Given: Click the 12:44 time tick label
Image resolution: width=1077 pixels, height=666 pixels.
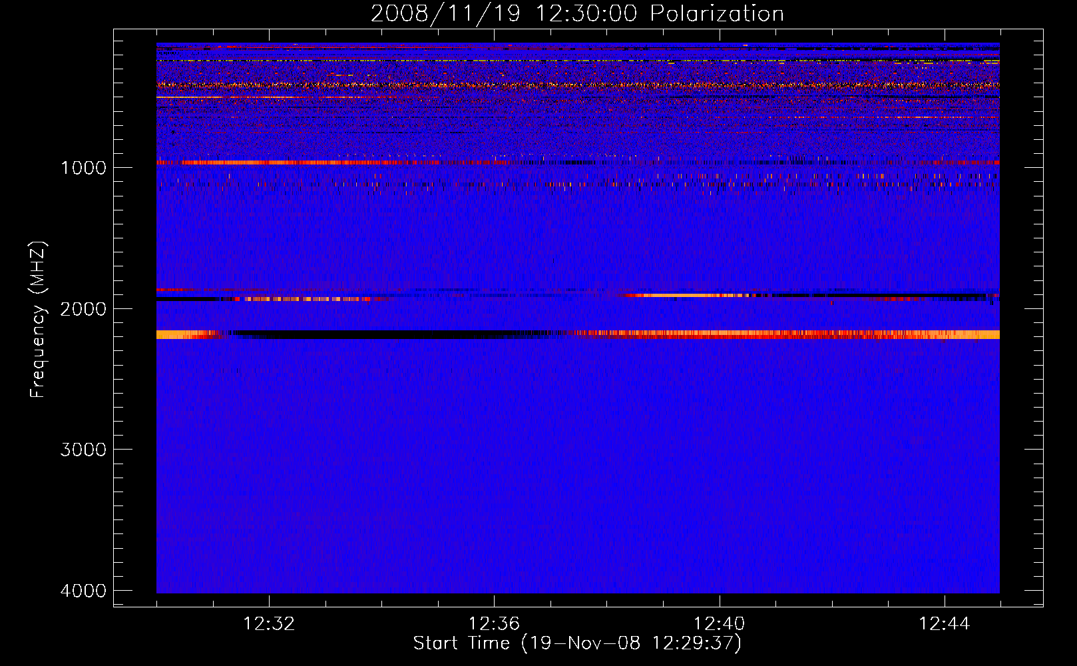Looking at the screenshot, I should pos(945,624).
